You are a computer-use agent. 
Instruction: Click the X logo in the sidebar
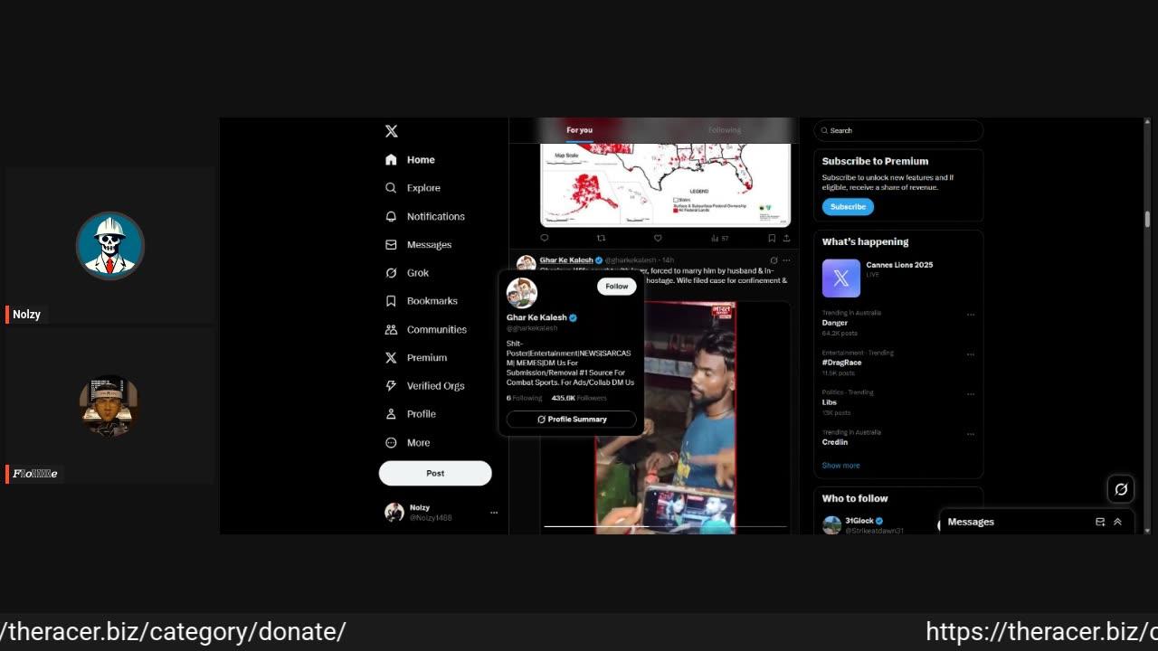pyautogui.click(x=391, y=131)
